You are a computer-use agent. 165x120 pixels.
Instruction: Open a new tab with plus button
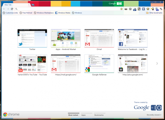33,5
